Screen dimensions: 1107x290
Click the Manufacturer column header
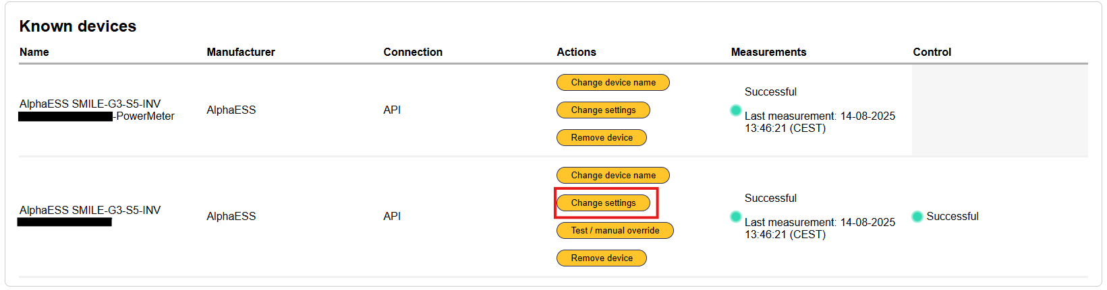pyautogui.click(x=241, y=52)
